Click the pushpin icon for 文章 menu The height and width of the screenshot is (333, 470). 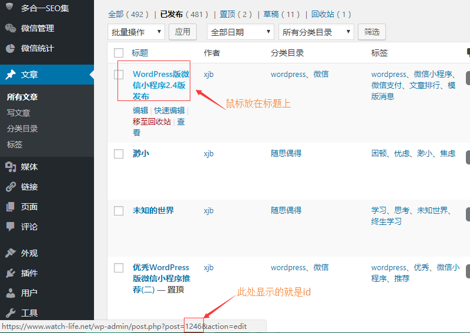11,75
